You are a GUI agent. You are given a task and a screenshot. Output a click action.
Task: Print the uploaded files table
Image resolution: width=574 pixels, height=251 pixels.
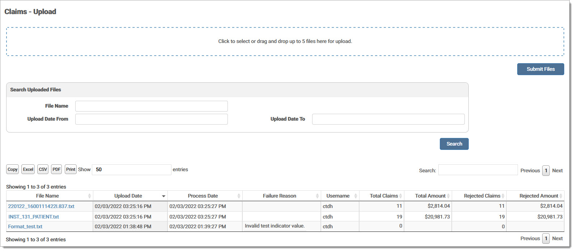(71, 169)
